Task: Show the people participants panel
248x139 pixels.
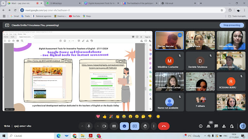Action: [208, 126]
